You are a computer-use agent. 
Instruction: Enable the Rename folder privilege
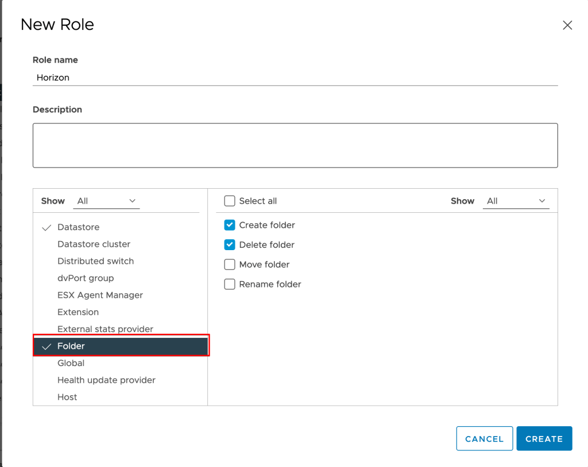(x=230, y=284)
